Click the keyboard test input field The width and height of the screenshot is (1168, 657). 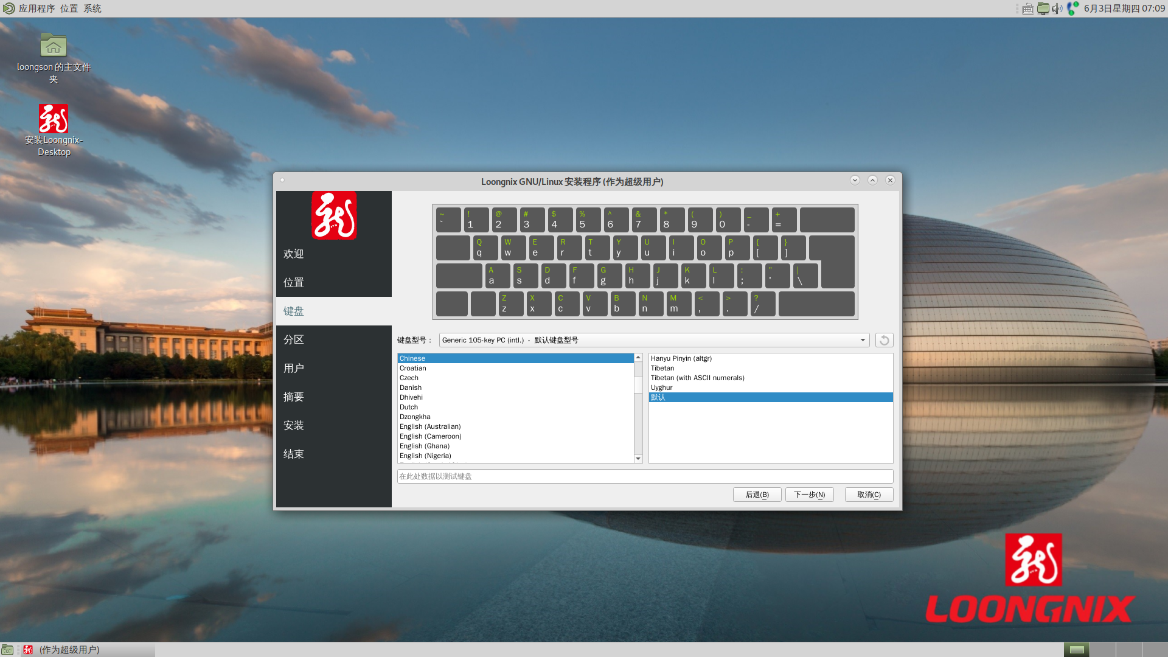(645, 476)
